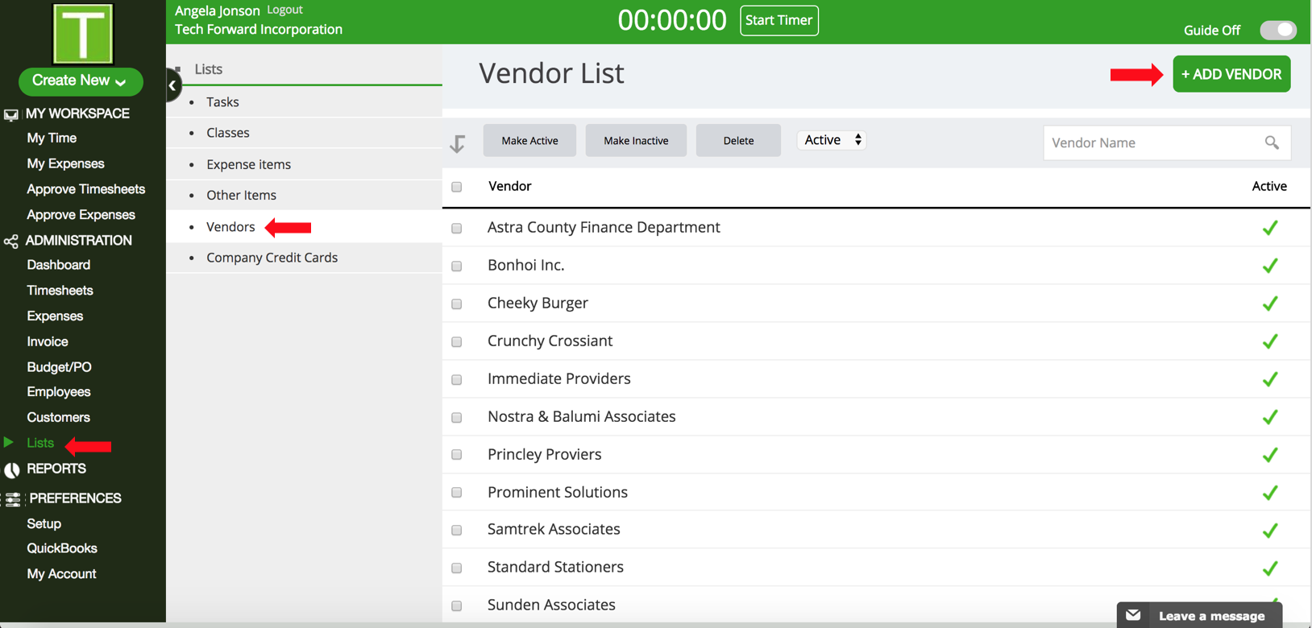
Task: Open the Invoice section
Action: tap(47, 341)
